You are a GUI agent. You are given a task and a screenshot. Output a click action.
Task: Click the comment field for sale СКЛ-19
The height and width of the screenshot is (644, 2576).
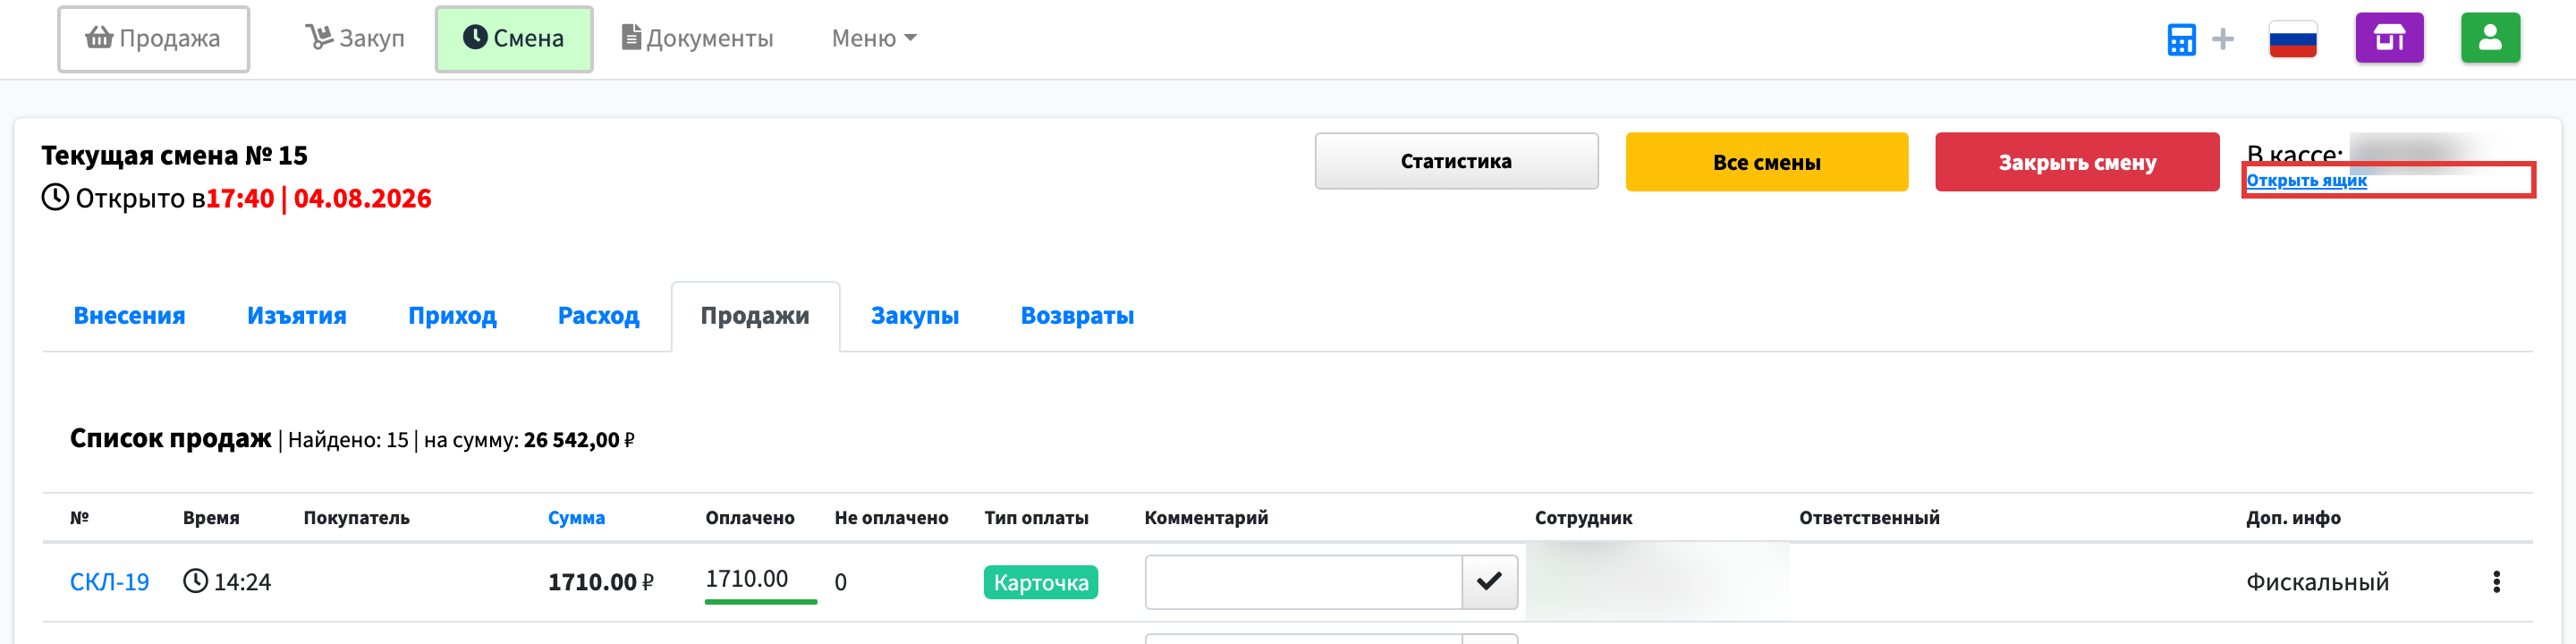(x=1303, y=582)
